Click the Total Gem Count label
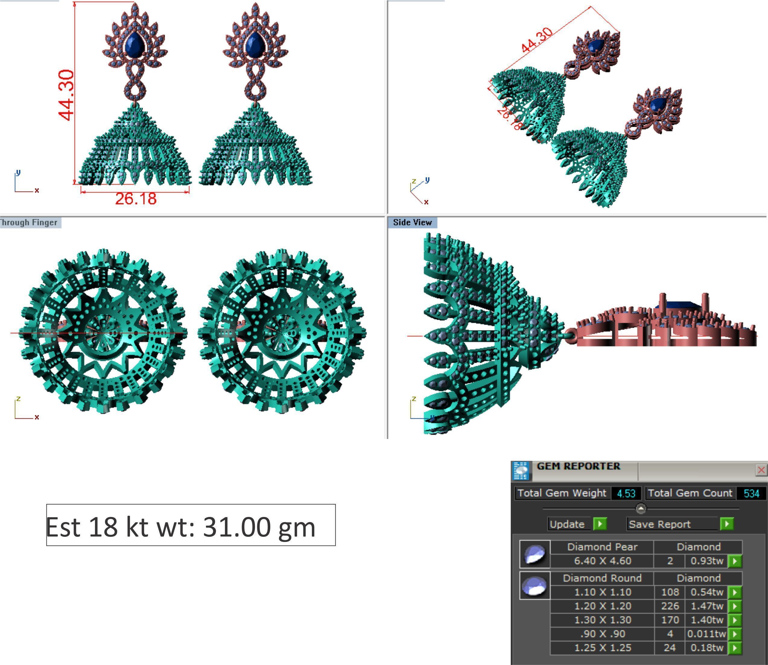Image resolution: width=768 pixels, height=665 pixels. pyautogui.click(x=690, y=494)
